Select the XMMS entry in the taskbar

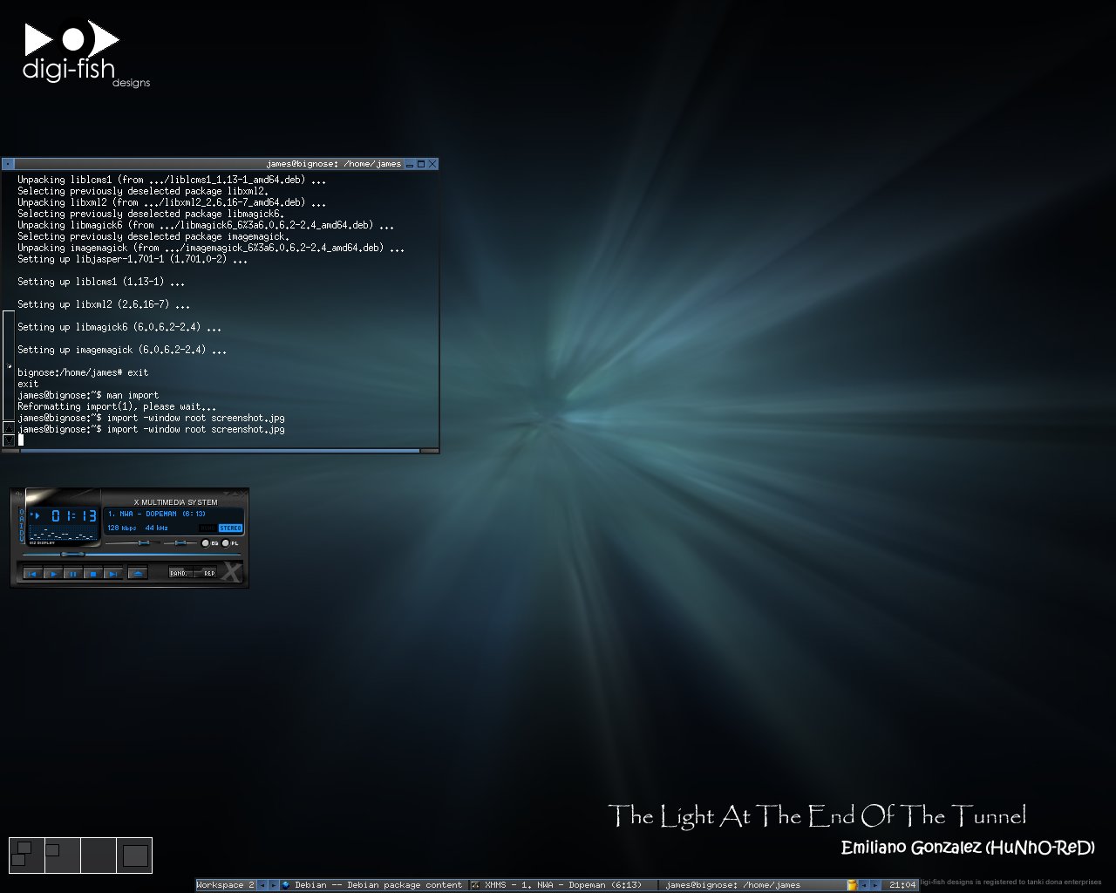point(558,885)
